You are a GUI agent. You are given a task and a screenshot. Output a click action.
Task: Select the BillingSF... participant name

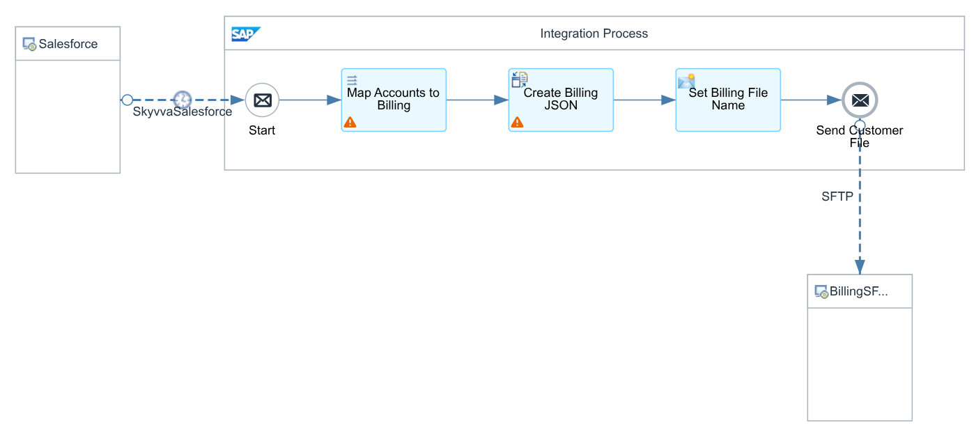click(860, 292)
